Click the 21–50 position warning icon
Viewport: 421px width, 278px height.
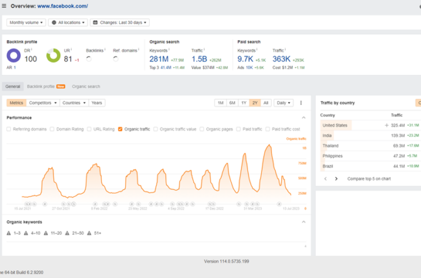[67, 233]
